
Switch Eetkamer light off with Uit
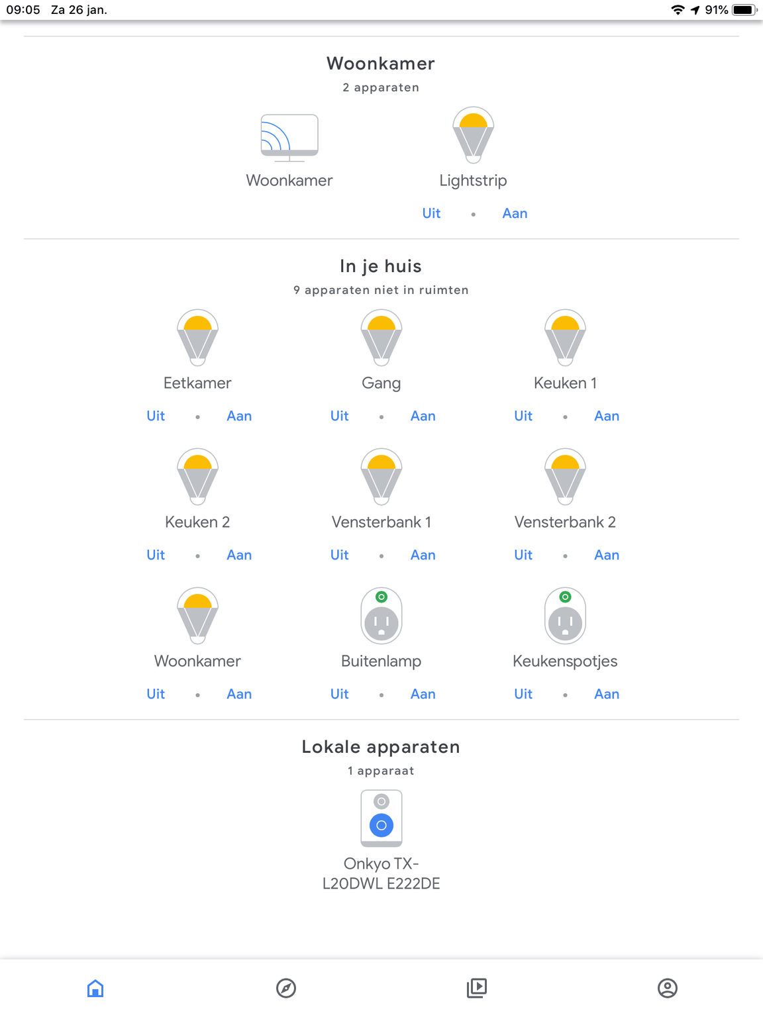tap(156, 416)
